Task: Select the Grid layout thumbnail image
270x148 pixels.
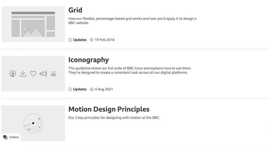Action: (33, 24)
